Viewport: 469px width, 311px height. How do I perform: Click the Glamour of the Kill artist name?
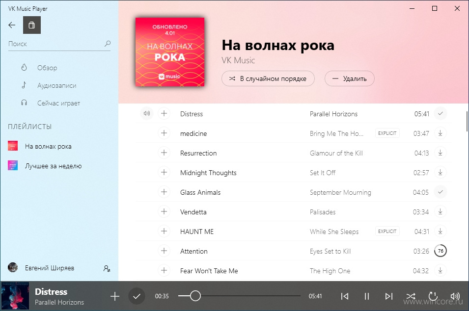coord(336,153)
